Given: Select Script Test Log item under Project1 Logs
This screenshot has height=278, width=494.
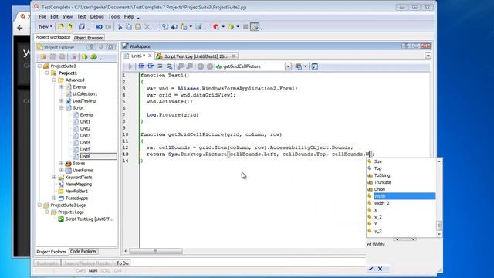Looking at the screenshot, I should pyautogui.click(x=90, y=219).
